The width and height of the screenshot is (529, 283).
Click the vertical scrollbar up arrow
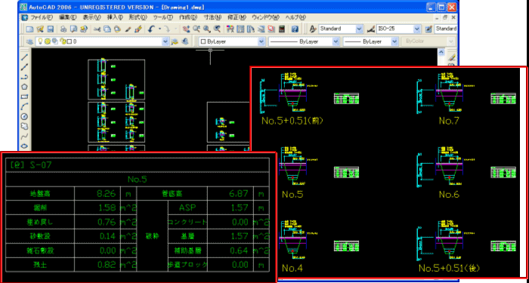point(441,52)
